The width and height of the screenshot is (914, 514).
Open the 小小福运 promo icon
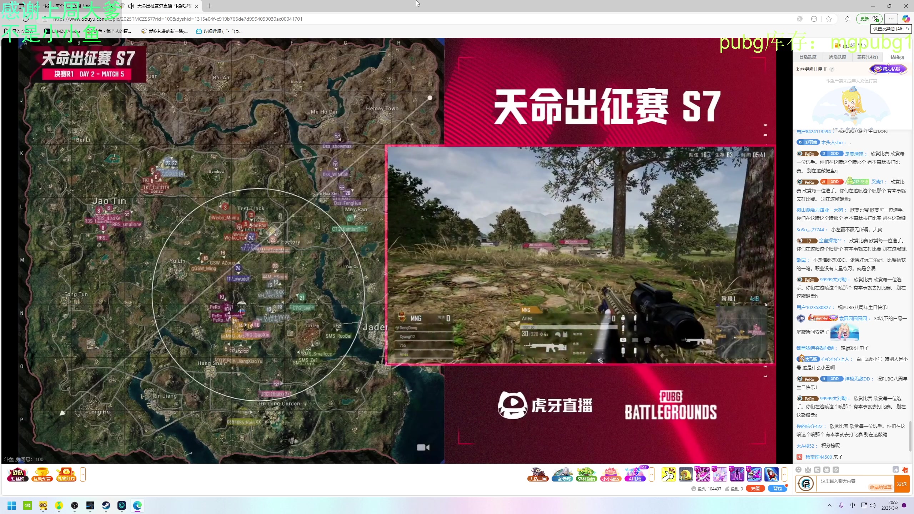pos(611,474)
